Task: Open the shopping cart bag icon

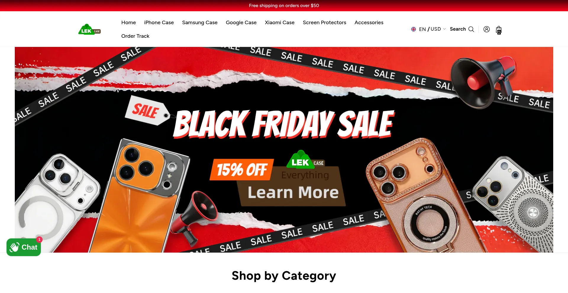Action: coord(499,30)
